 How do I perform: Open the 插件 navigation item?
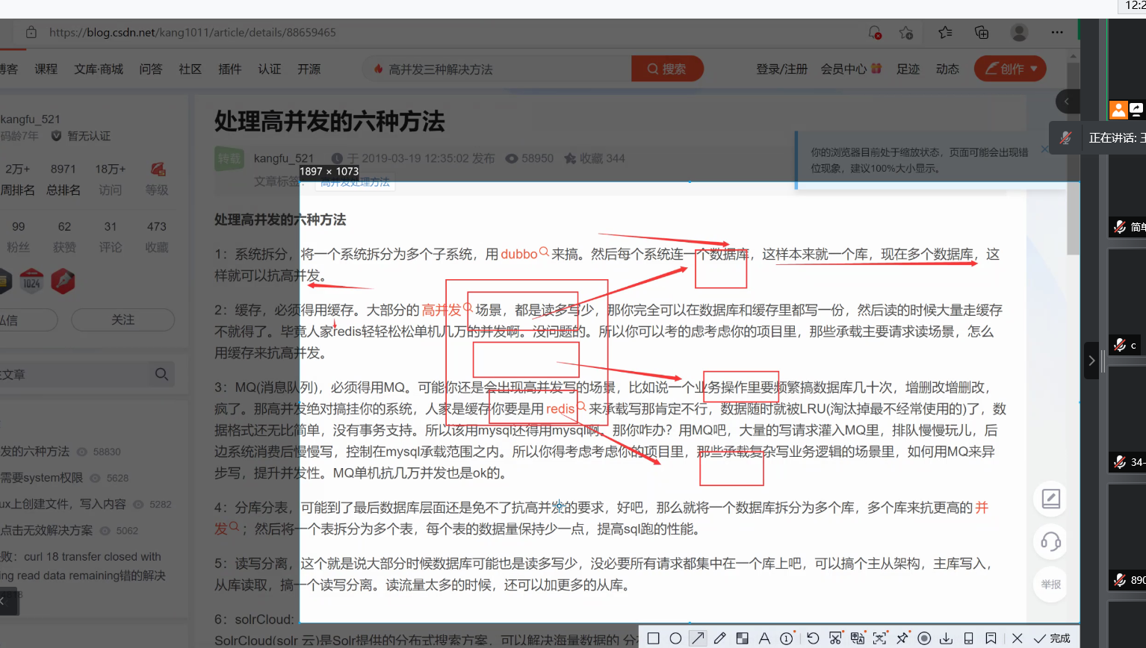pyautogui.click(x=230, y=69)
